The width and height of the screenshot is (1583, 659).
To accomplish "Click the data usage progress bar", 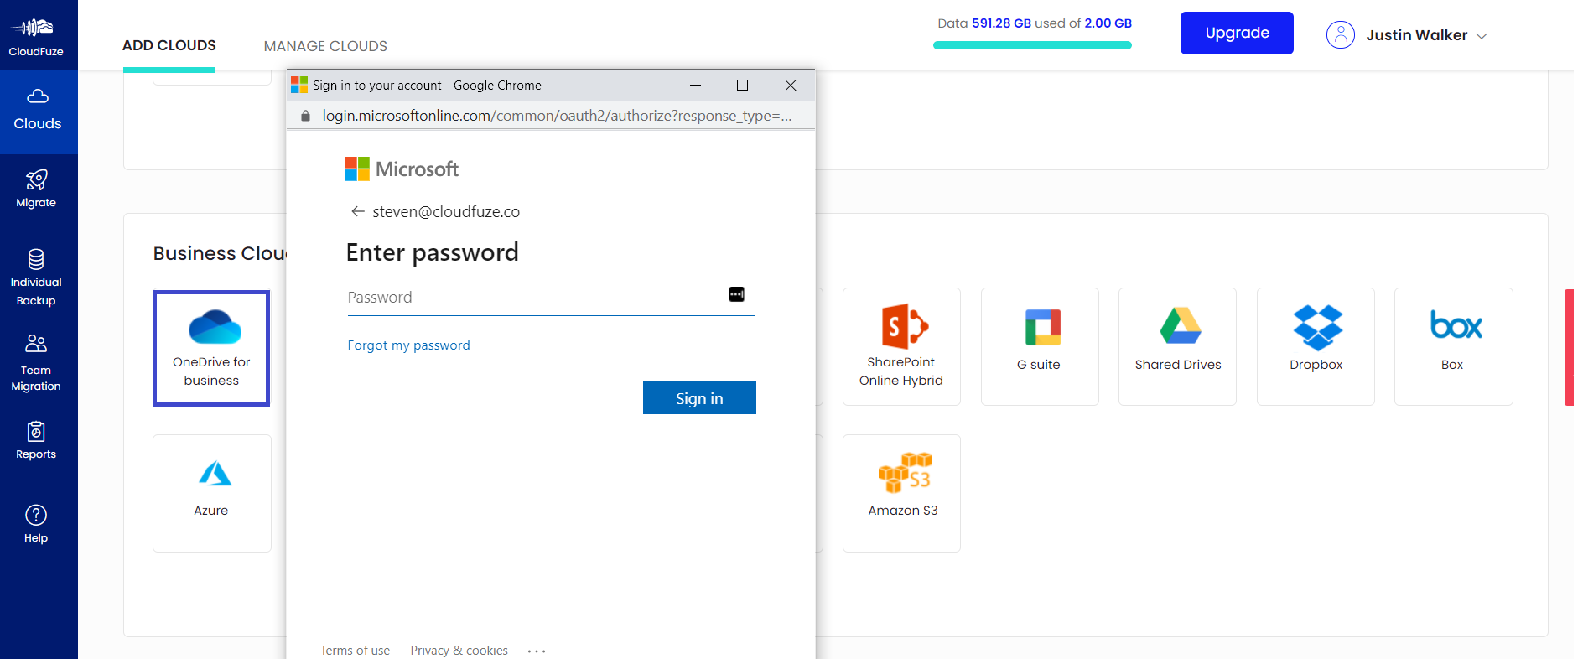I will pyautogui.click(x=1032, y=45).
